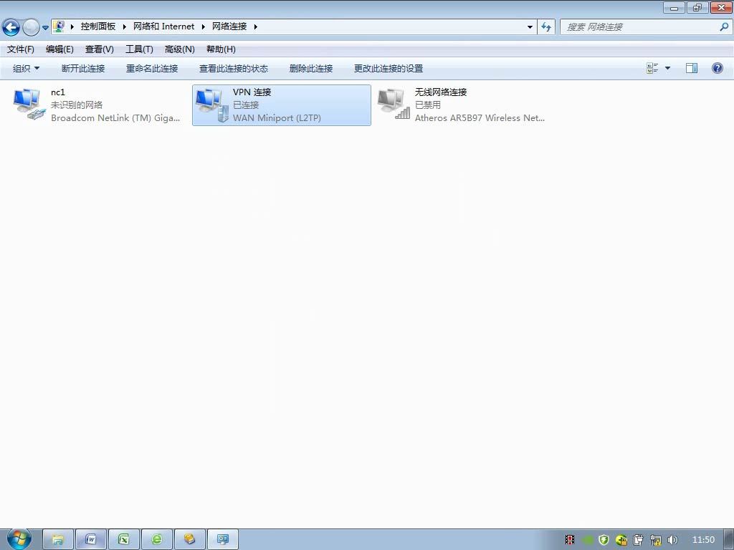Go back with the Back arrow button
This screenshot has height=550, width=734.
(11, 27)
